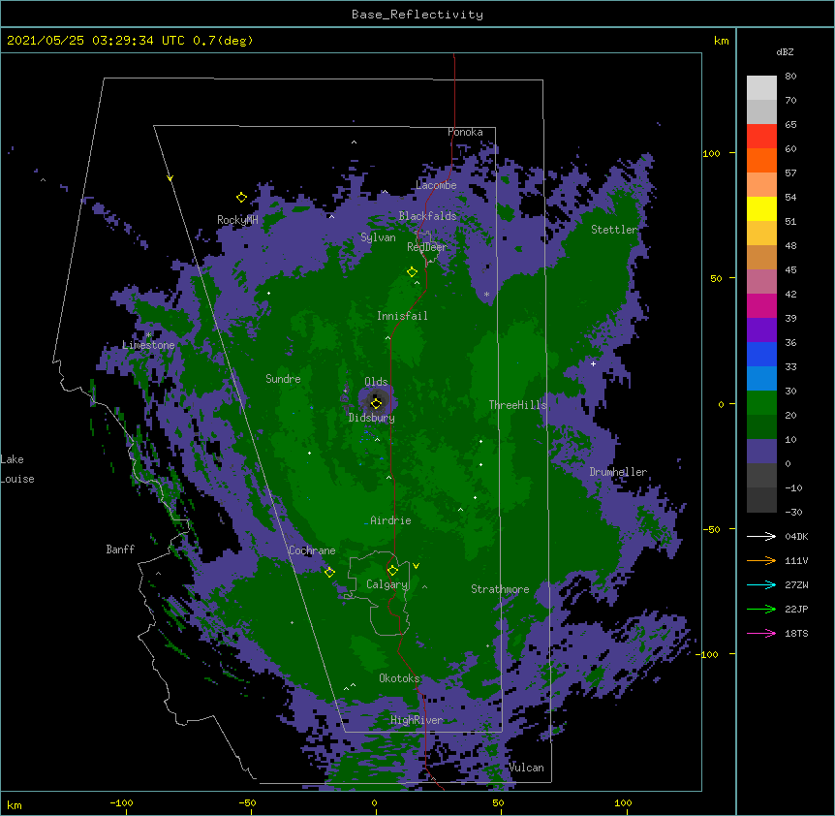This screenshot has height=816, width=835.
Task: Click the Limestone label
Action: pyautogui.click(x=148, y=345)
